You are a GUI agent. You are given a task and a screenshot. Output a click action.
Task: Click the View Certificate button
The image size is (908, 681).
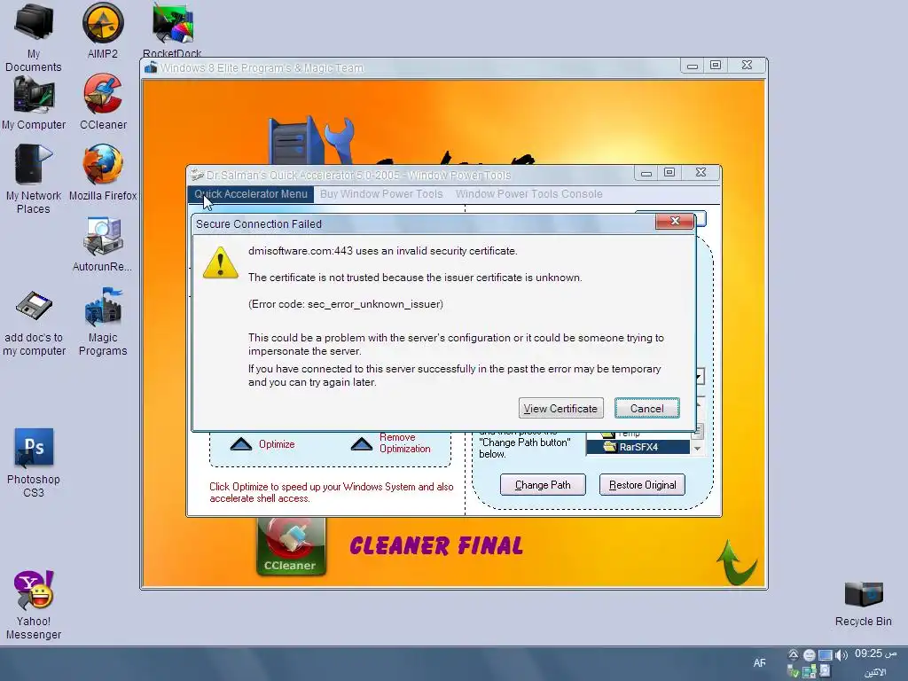pos(560,408)
